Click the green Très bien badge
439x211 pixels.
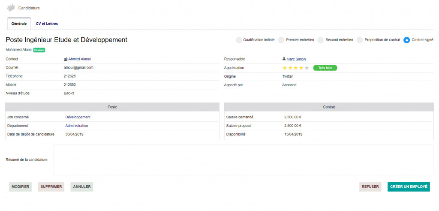(325, 68)
